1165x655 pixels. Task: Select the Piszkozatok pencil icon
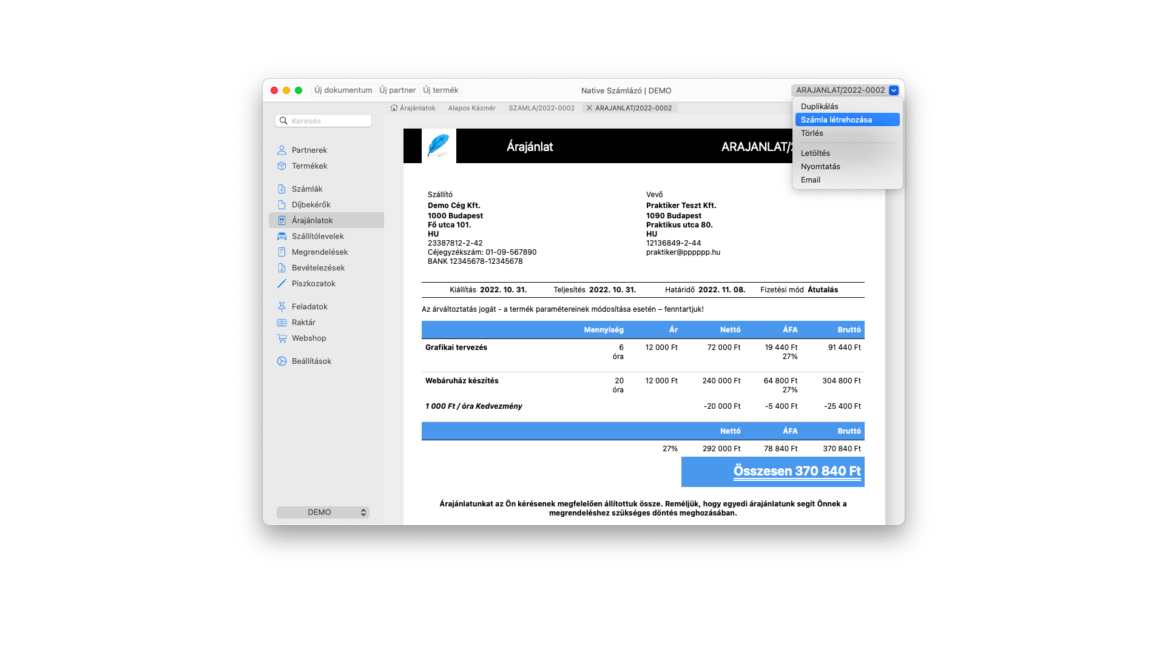282,283
